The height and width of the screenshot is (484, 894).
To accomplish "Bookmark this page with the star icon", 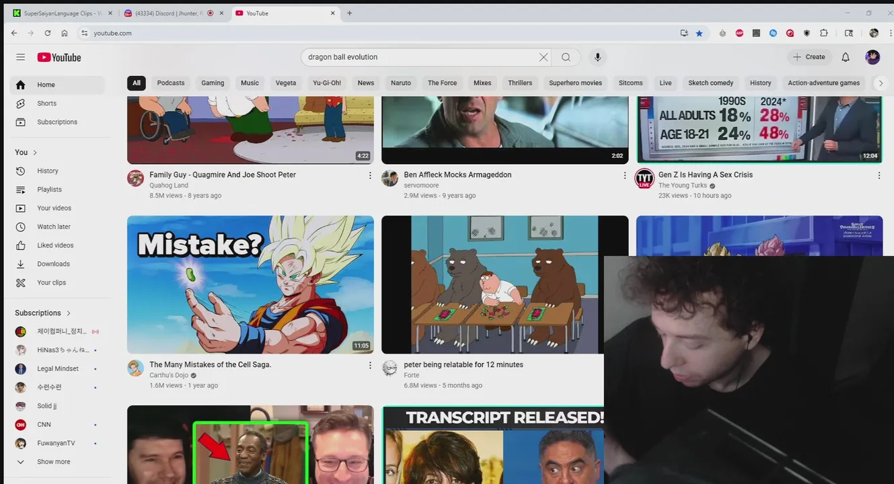I will (x=700, y=33).
